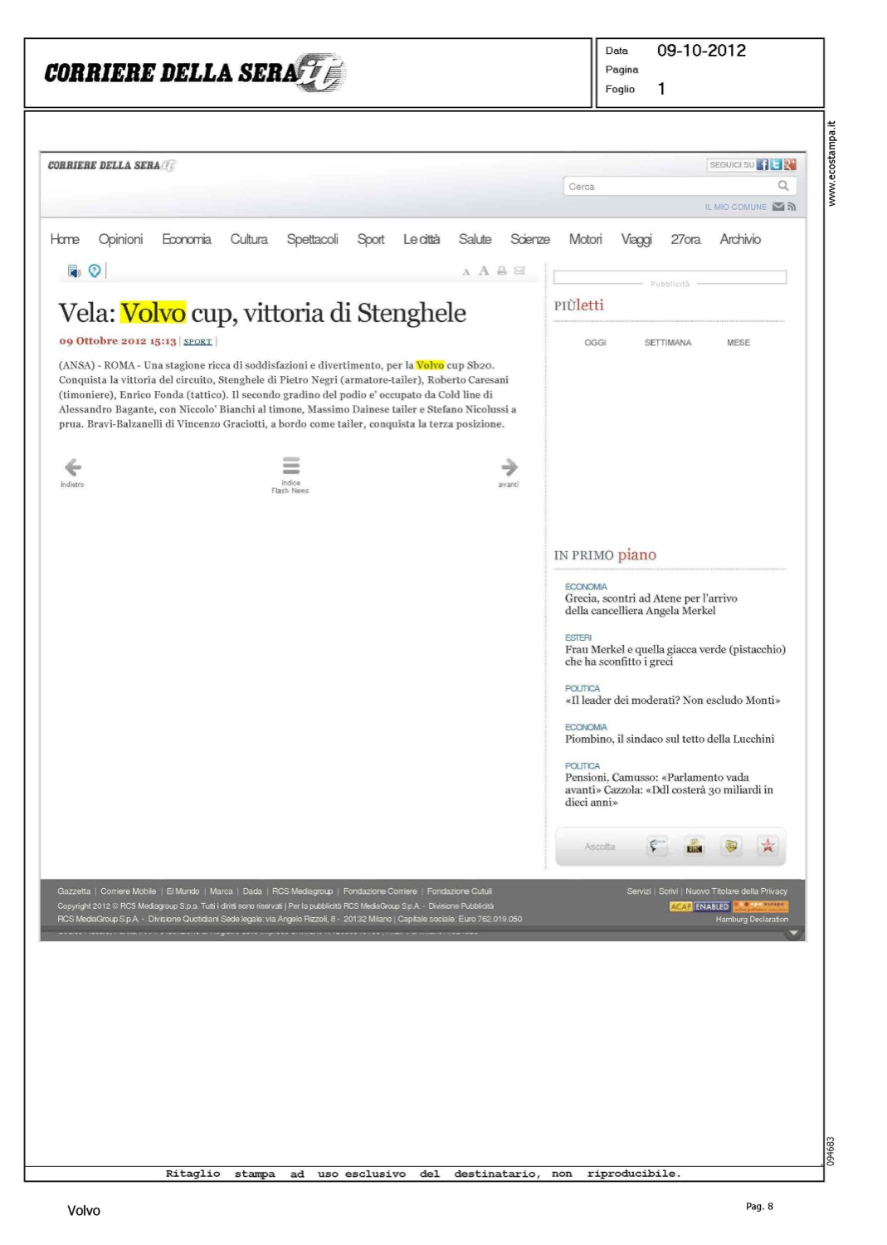Image resolution: width=887 pixels, height=1245 pixels.
Task: Click the larger font size A icon
Action: pos(484,271)
